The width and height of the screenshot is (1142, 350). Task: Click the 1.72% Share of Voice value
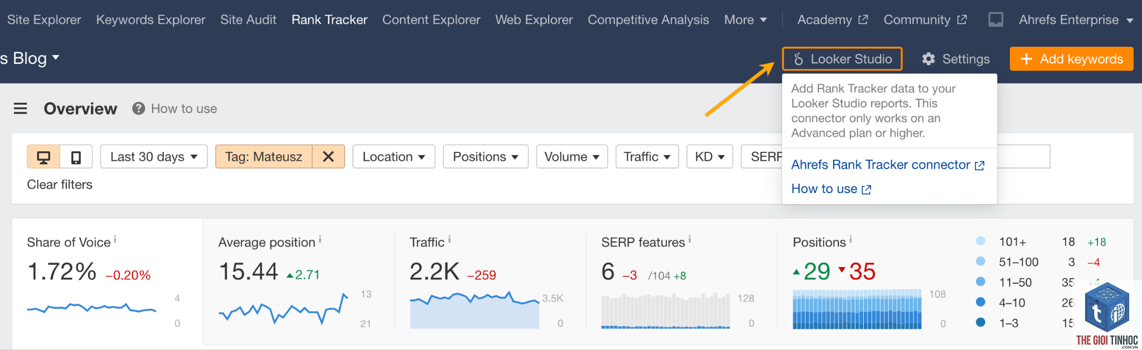tap(62, 272)
